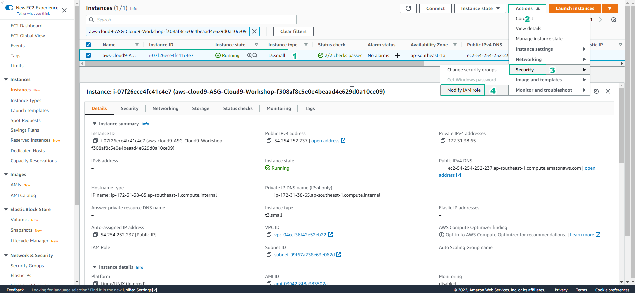The image size is (635, 293).
Task: Copy the Private IP DNS name
Action: click(x=269, y=195)
